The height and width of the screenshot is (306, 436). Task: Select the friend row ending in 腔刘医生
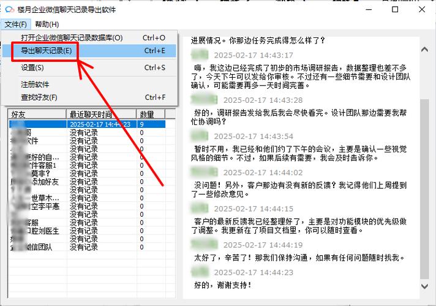click(x=88, y=231)
